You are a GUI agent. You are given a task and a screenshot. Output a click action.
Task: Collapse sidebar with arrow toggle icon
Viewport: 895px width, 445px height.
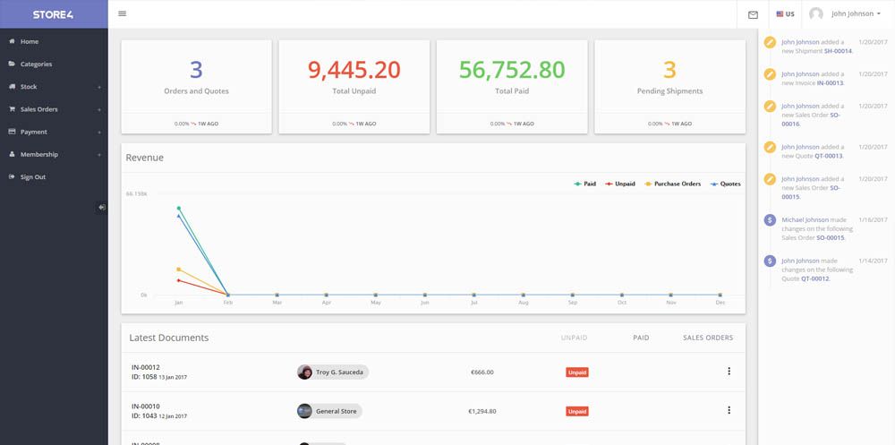coord(101,208)
